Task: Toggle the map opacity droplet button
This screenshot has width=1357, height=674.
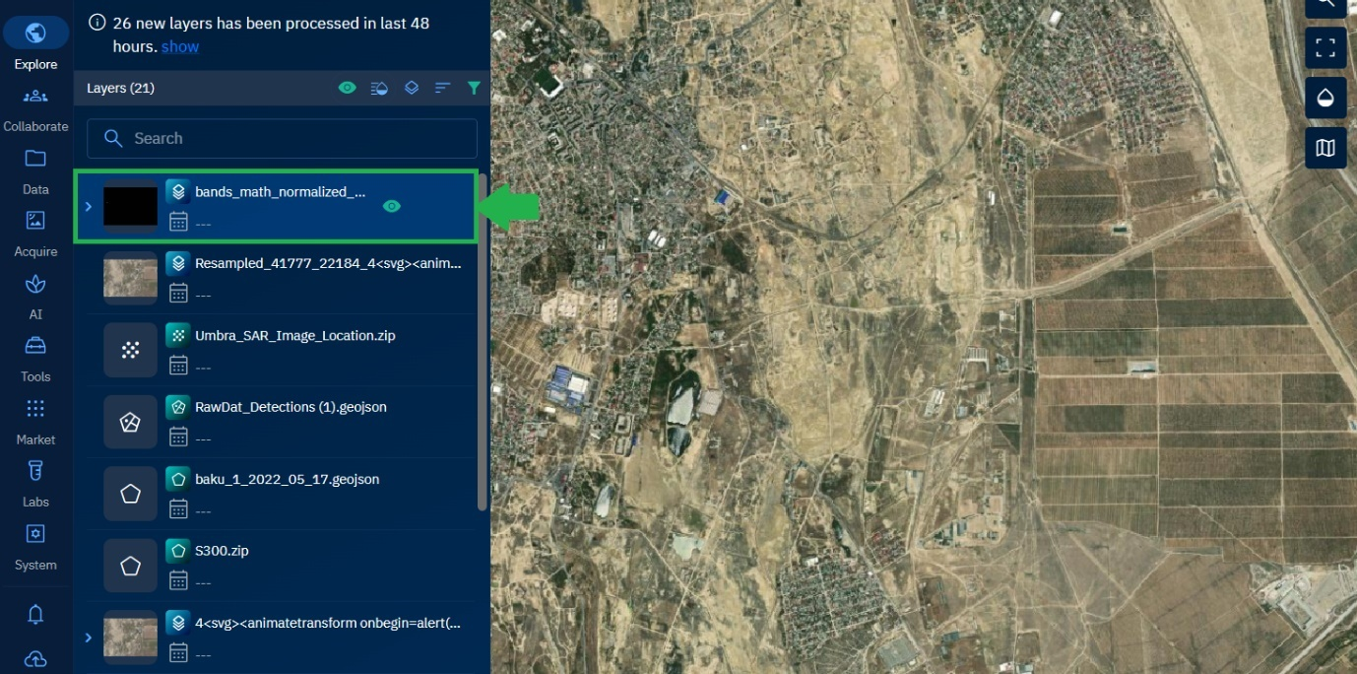Action: coord(1325,98)
